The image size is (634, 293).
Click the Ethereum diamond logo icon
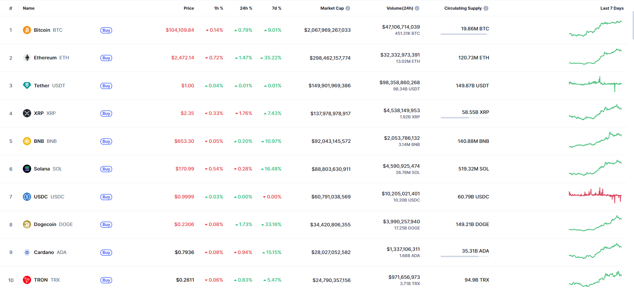[x=27, y=58]
